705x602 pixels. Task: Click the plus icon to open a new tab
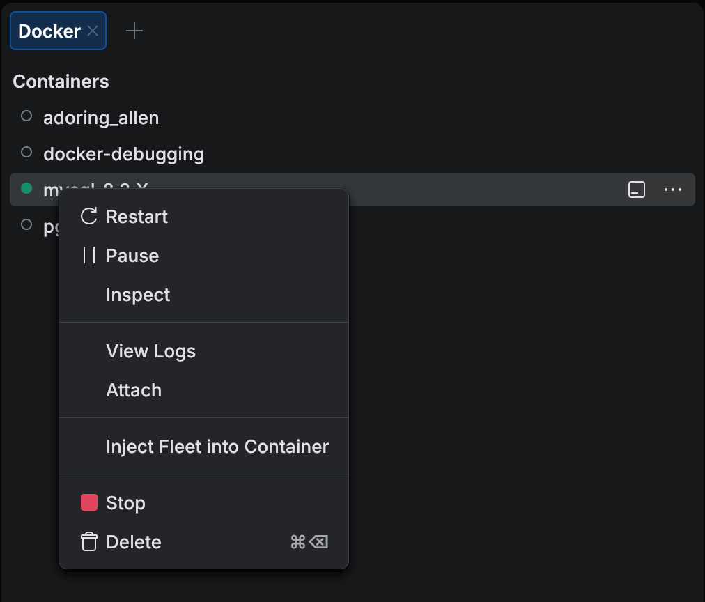point(134,30)
